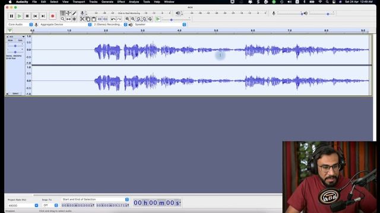This screenshot has height=213, width=380.
Task: Select the Multi-Tool asterisk icon
Action: (x=74, y=19)
